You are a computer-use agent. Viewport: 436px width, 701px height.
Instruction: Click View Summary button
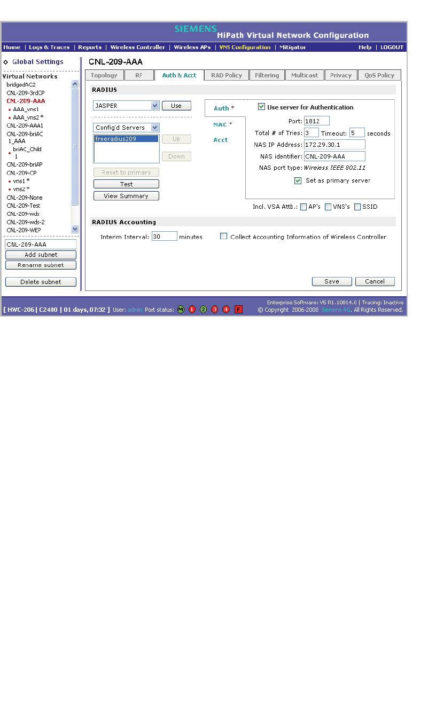coord(126,196)
